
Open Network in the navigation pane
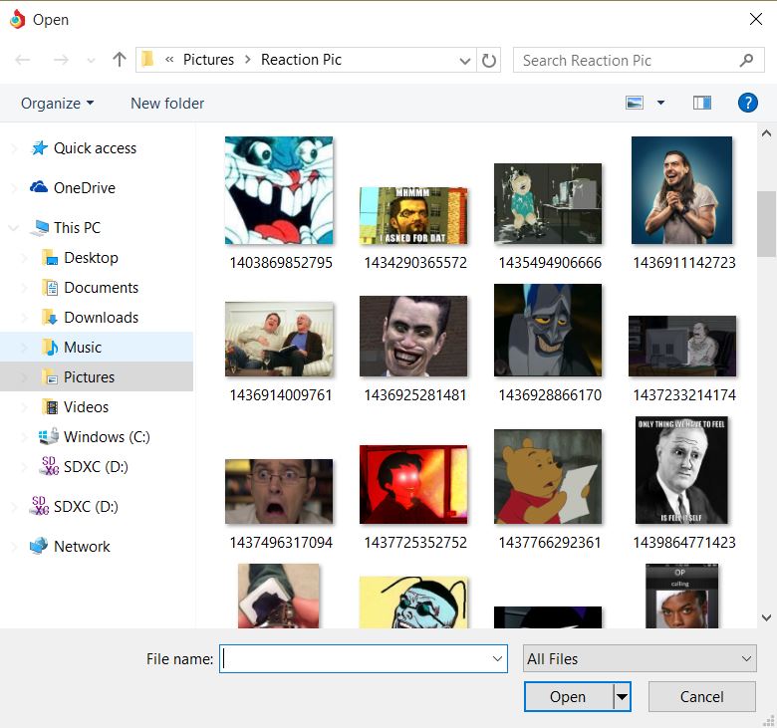pyautogui.click(x=82, y=547)
